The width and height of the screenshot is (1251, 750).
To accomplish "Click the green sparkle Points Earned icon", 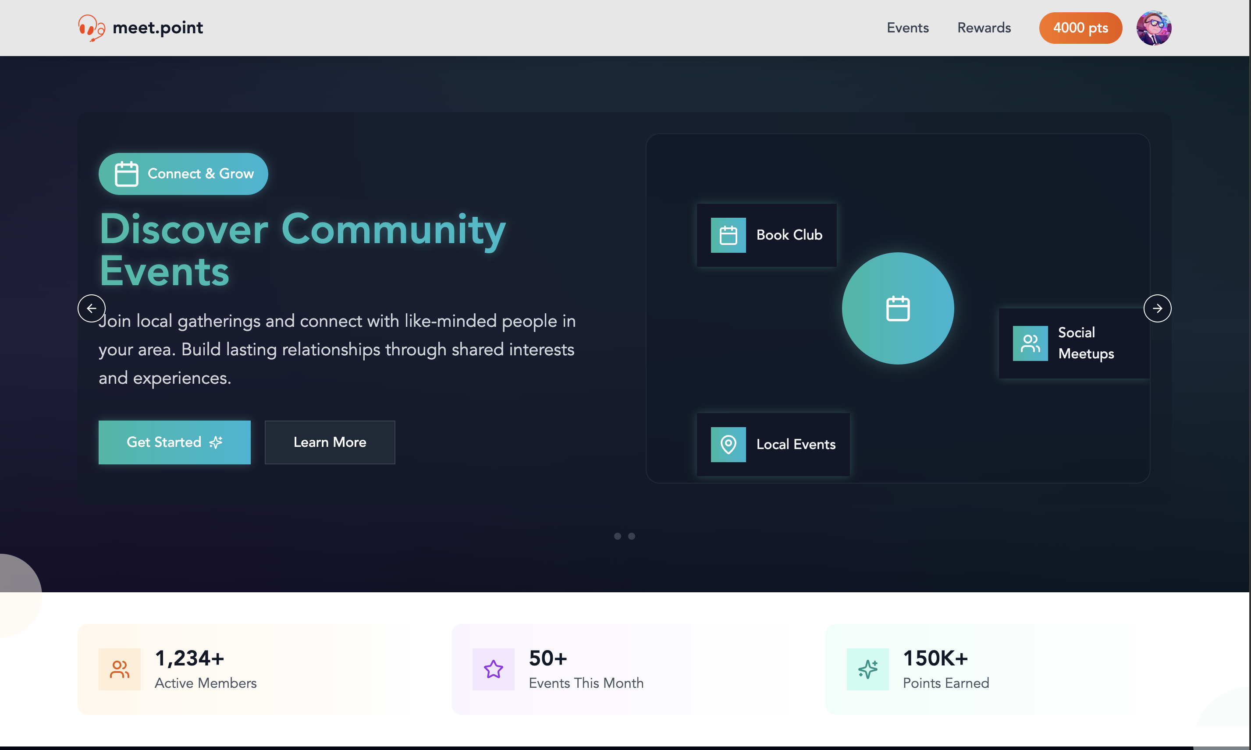I will [x=868, y=669].
